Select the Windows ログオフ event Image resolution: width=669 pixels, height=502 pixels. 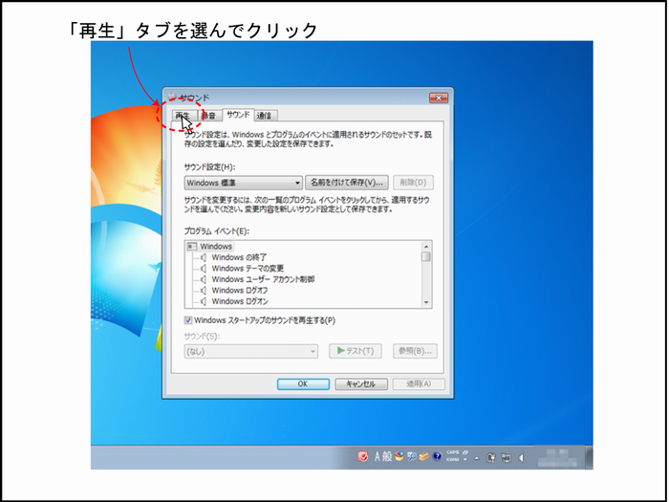coord(240,291)
